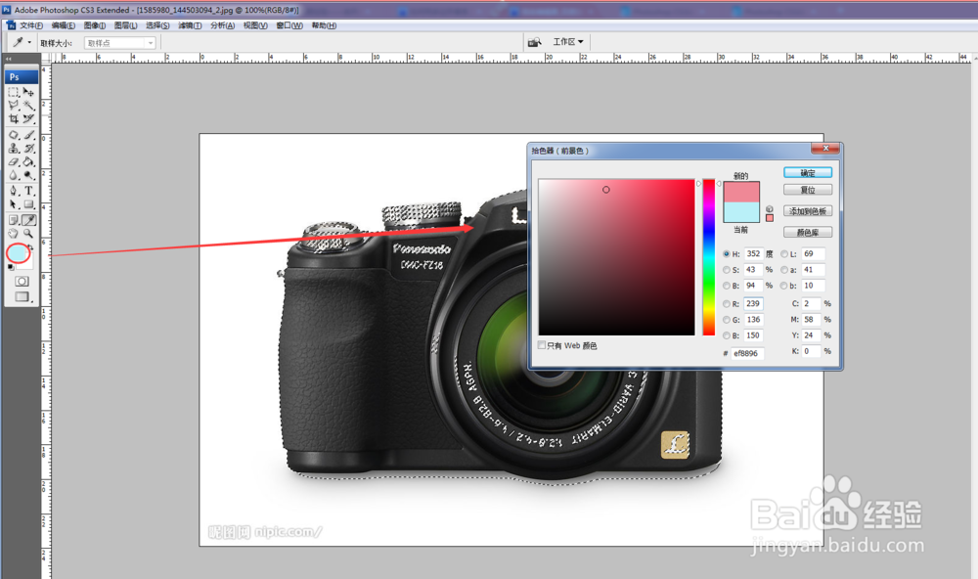
Task: Select the Move tool
Action: pos(28,92)
